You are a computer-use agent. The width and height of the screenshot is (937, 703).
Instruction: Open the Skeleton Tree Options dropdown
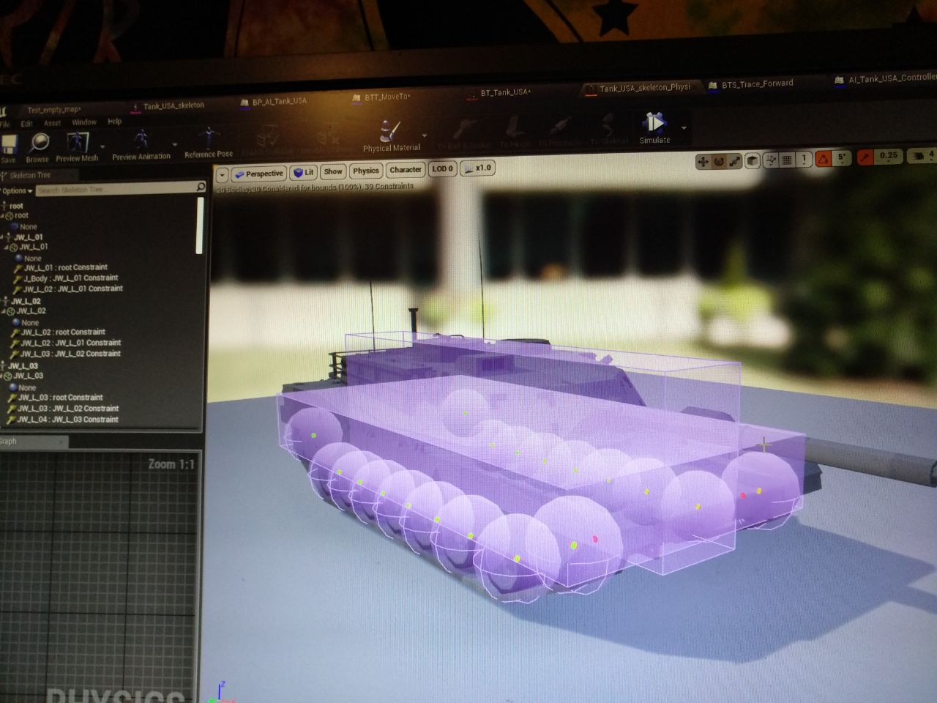pyautogui.click(x=16, y=191)
